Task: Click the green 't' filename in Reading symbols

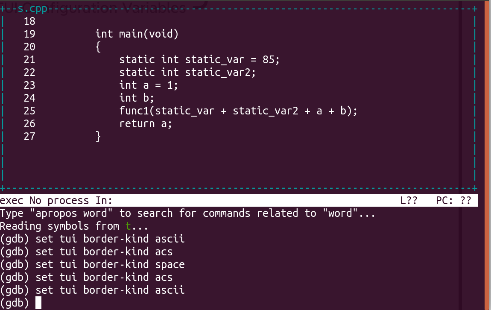Action: (128, 226)
